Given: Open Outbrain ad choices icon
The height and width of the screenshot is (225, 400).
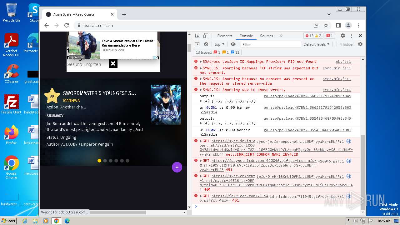Looking at the screenshot, I should (155, 57).
